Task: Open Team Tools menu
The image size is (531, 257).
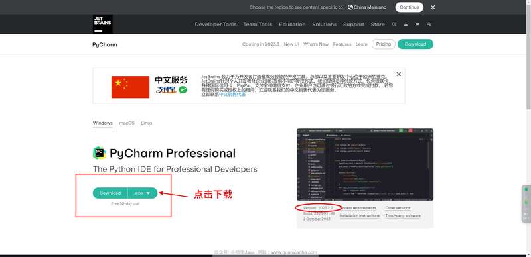Action: [x=258, y=25]
